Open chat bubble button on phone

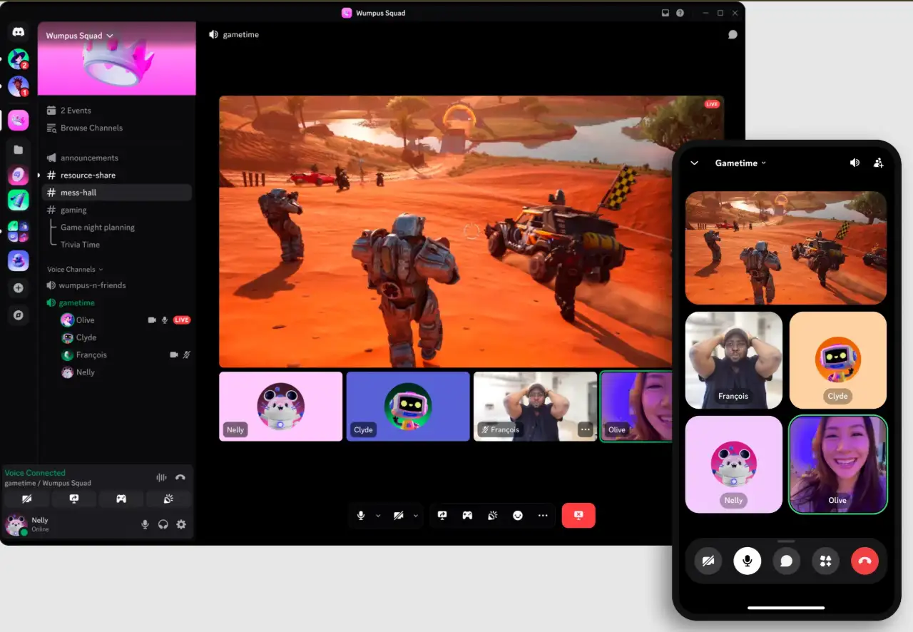787,561
